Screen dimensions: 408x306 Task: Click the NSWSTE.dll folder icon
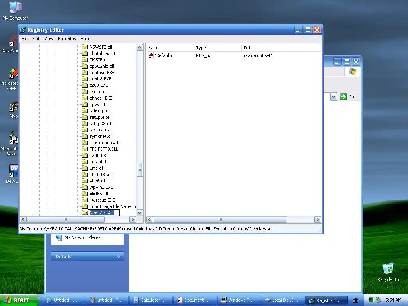coord(84,47)
